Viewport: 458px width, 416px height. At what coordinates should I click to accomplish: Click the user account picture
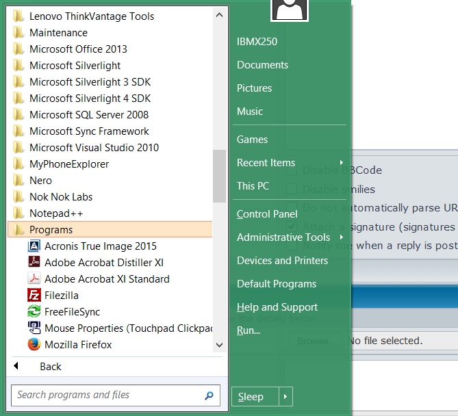pyautogui.click(x=290, y=10)
